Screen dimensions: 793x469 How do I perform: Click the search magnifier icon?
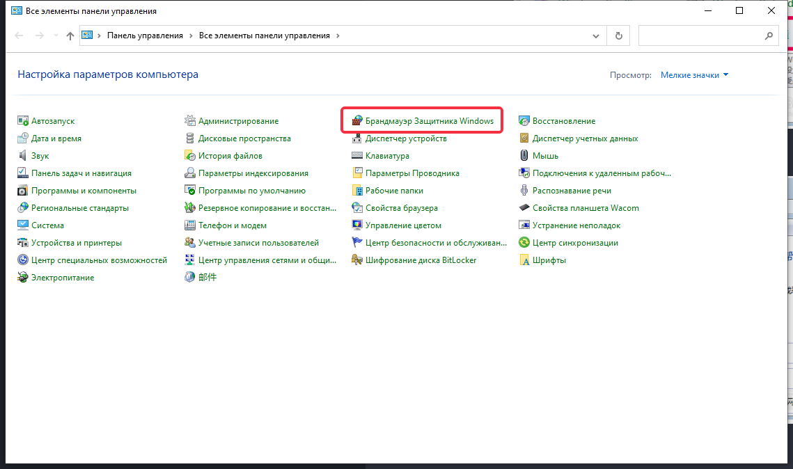click(x=769, y=36)
